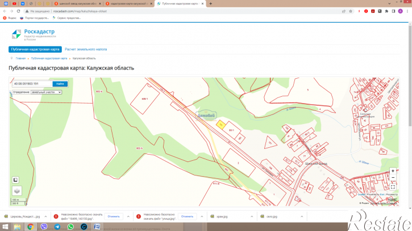
Task: Open the purple profile avatar menu
Action: click(400, 11)
